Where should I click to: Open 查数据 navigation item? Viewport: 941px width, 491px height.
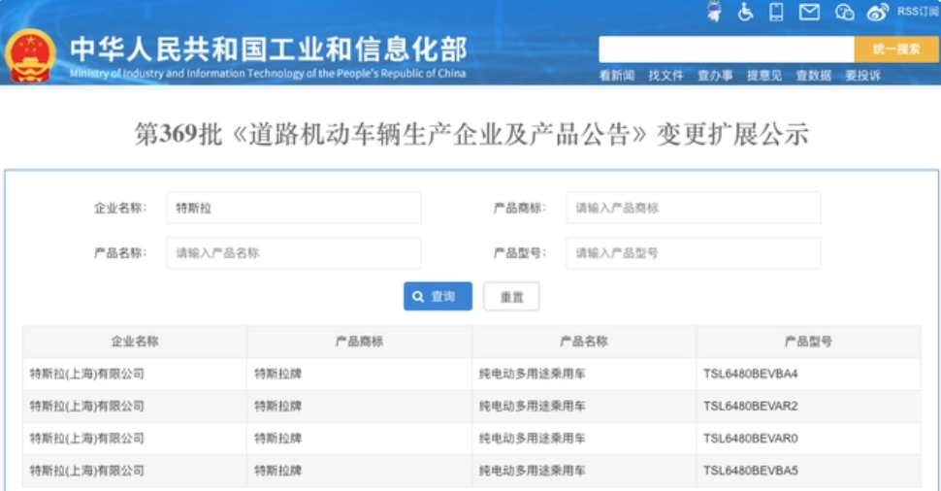click(x=813, y=75)
